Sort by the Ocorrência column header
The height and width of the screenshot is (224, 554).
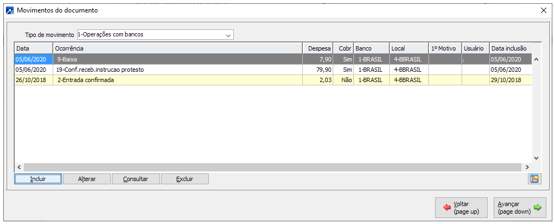178,48
